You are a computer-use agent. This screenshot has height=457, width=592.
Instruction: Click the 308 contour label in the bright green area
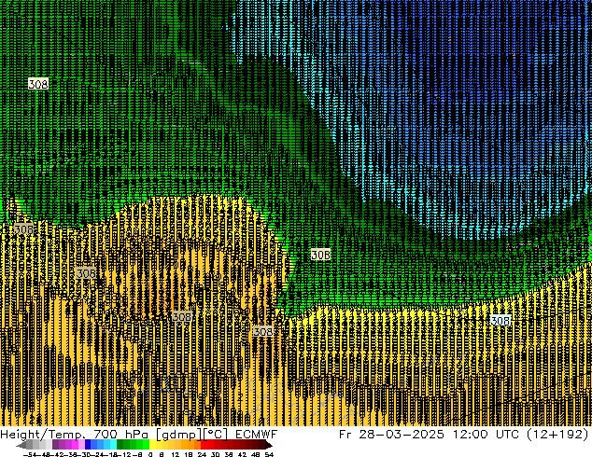point(320,255)
